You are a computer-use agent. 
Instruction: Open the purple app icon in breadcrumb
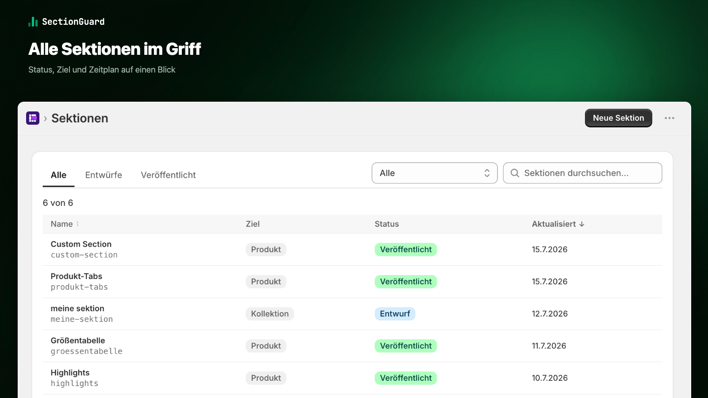click(x=33, y=118)
